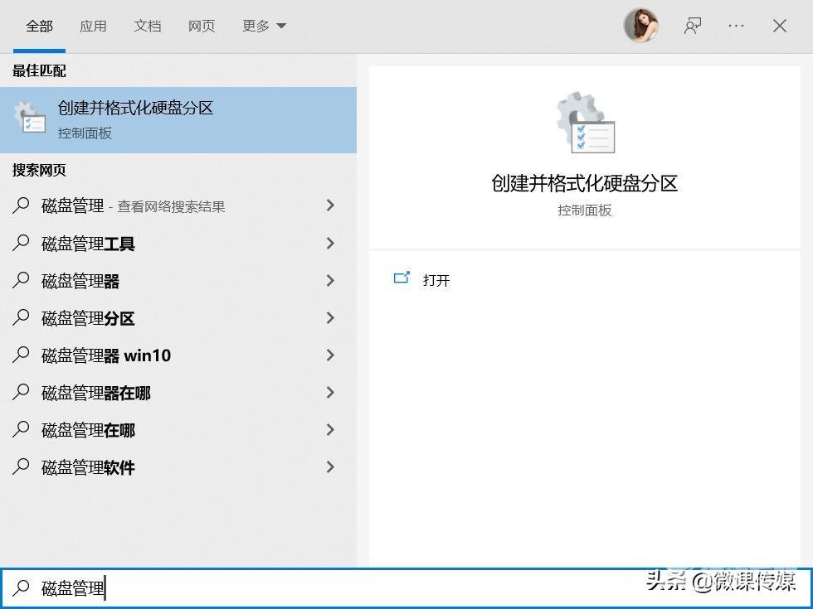
Task: Open the 创建并格式化硬盘分区 best match result
Action: pyautogui.click(x=178, y=119)
